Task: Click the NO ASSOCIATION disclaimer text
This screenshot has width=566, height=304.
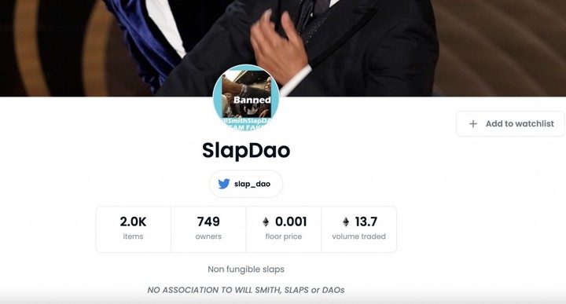Action: pyautogui.click(x=246, y=290)
